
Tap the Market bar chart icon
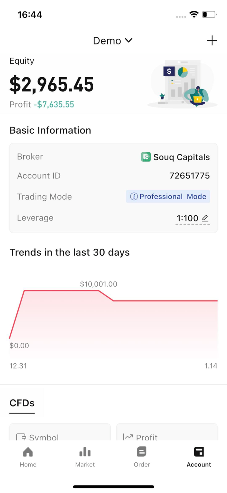tap(85, 452)
